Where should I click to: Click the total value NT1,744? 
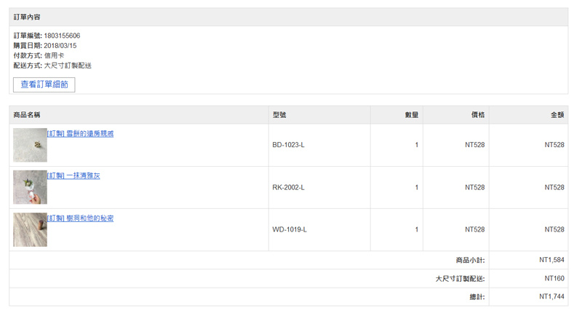pos(551,296)
